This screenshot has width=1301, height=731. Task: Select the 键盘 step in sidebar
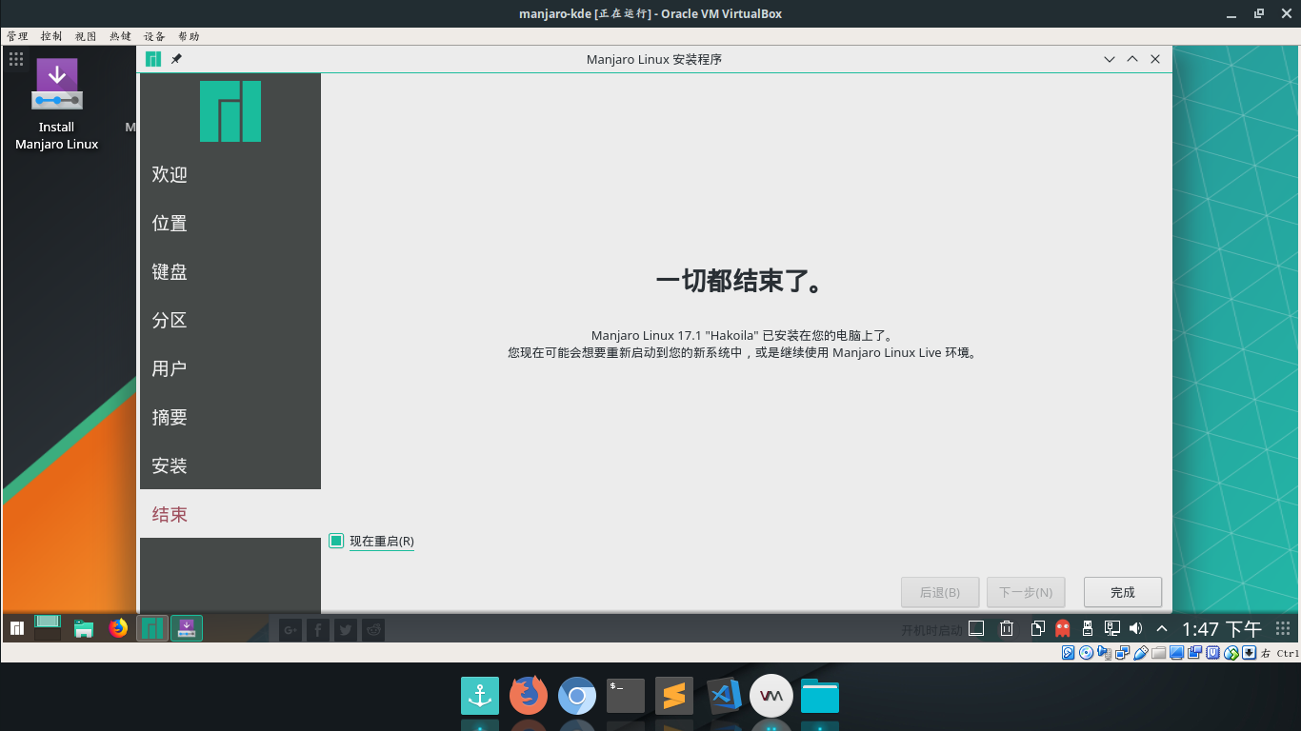click(230, 271)
